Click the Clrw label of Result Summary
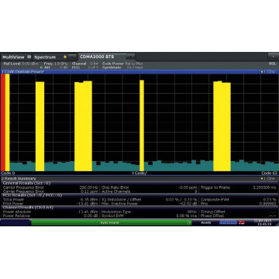Image resolution: width=279 pixels, height=279 pixels. pyautogui.click(x=268, y=178)
